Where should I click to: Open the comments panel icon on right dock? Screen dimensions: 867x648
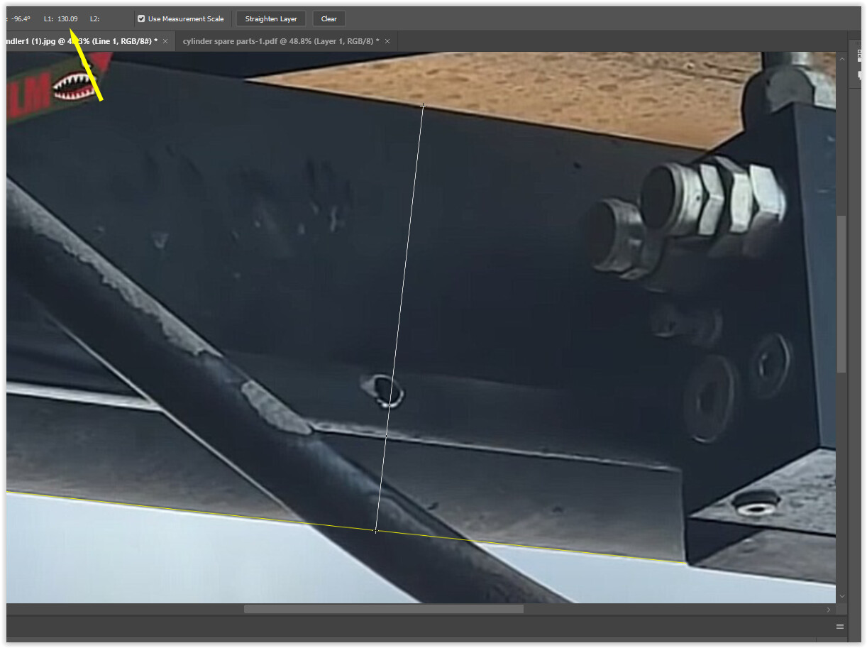pos(860,75)
